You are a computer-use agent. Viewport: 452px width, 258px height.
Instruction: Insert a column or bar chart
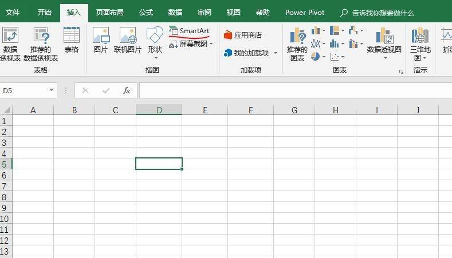click(316, 30)
